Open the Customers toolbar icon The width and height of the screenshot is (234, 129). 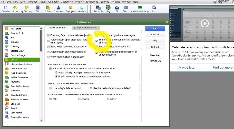coord(59,9)
